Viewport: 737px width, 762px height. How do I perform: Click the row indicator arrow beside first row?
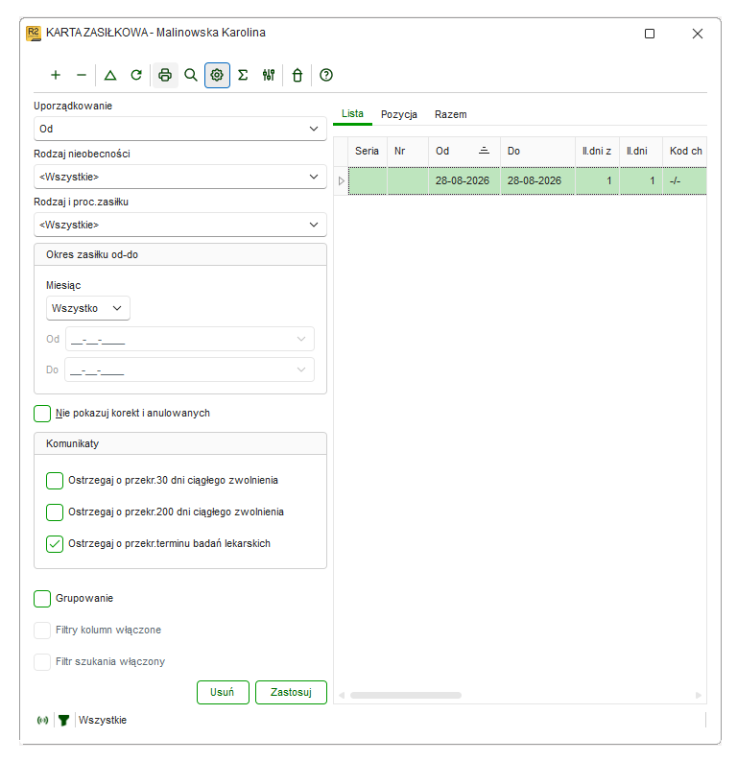[341, 180]
